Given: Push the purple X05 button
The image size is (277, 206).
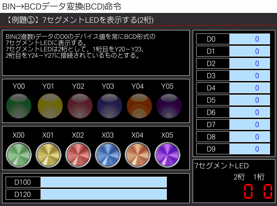Looking at the screenshot, I should click(167, 155).
